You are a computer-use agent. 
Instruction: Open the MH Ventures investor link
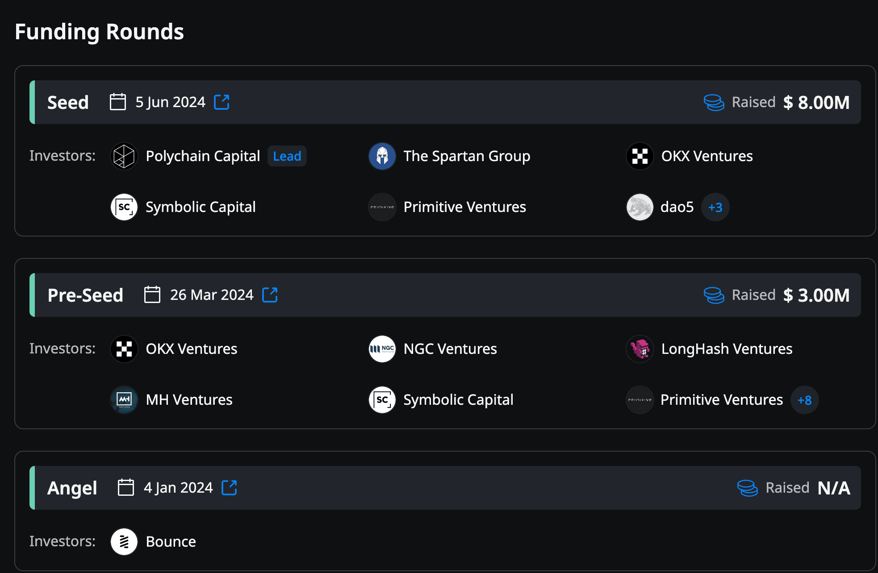coord(189,400)
